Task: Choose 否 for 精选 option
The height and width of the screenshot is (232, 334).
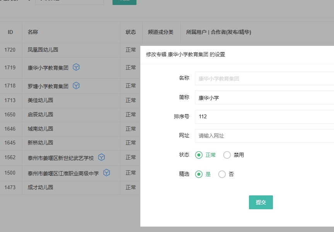Action: [x=222, y=174]
